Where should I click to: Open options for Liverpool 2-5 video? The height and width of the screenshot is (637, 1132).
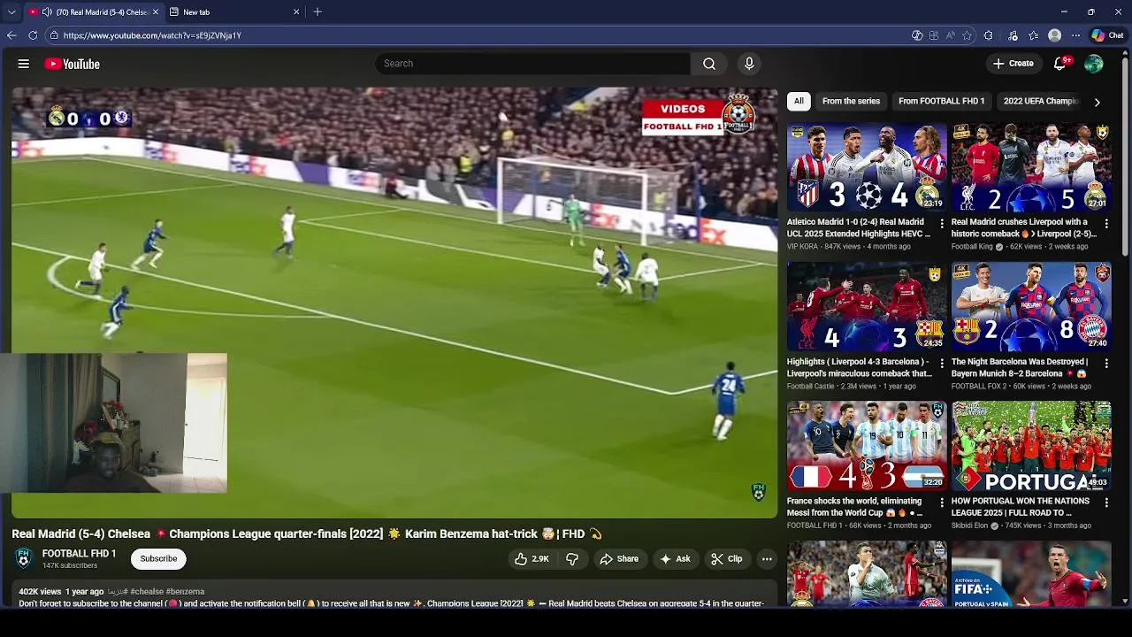(1105, 223)
